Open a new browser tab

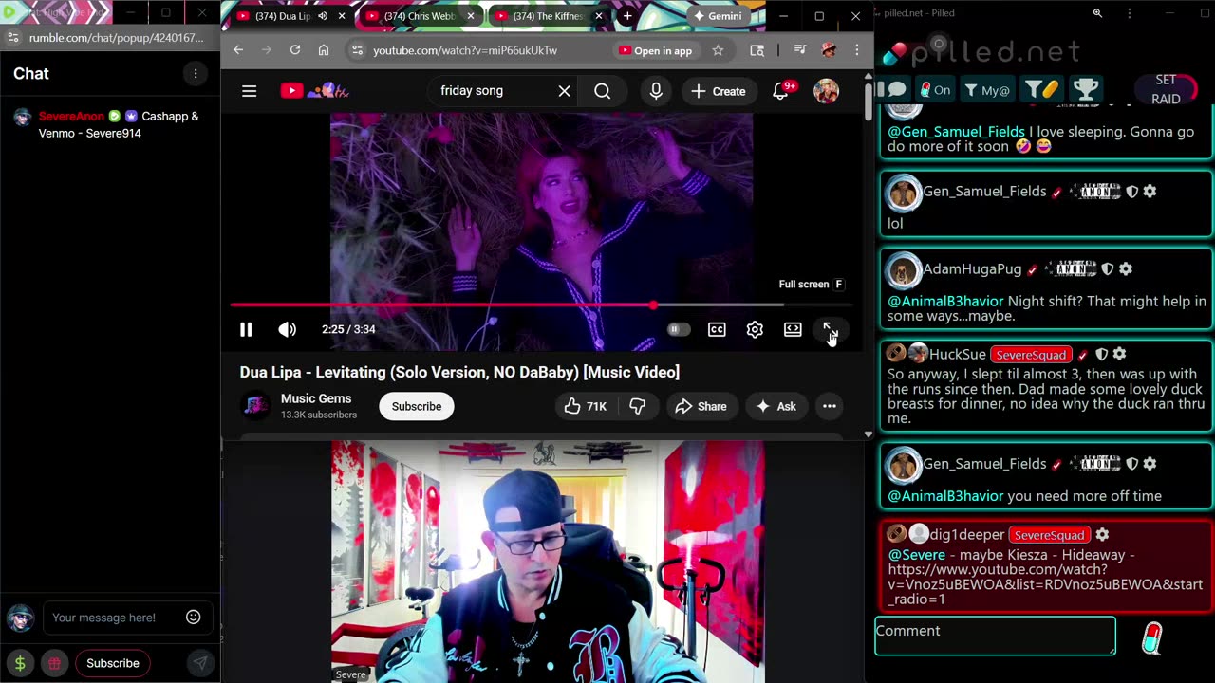(627, 16)
